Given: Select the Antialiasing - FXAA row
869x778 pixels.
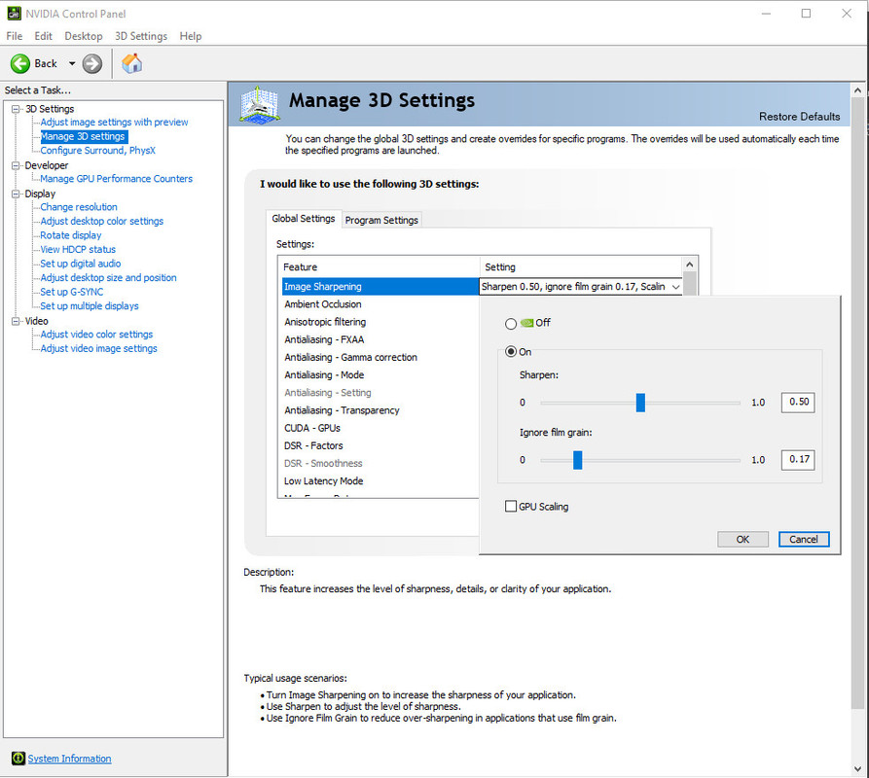Looking at the screenshot, I should point(380,339).
